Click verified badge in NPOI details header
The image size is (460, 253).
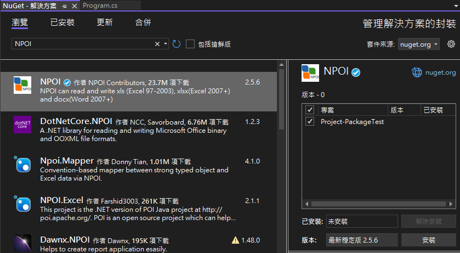pyautogui.click(x=356, y=72)
